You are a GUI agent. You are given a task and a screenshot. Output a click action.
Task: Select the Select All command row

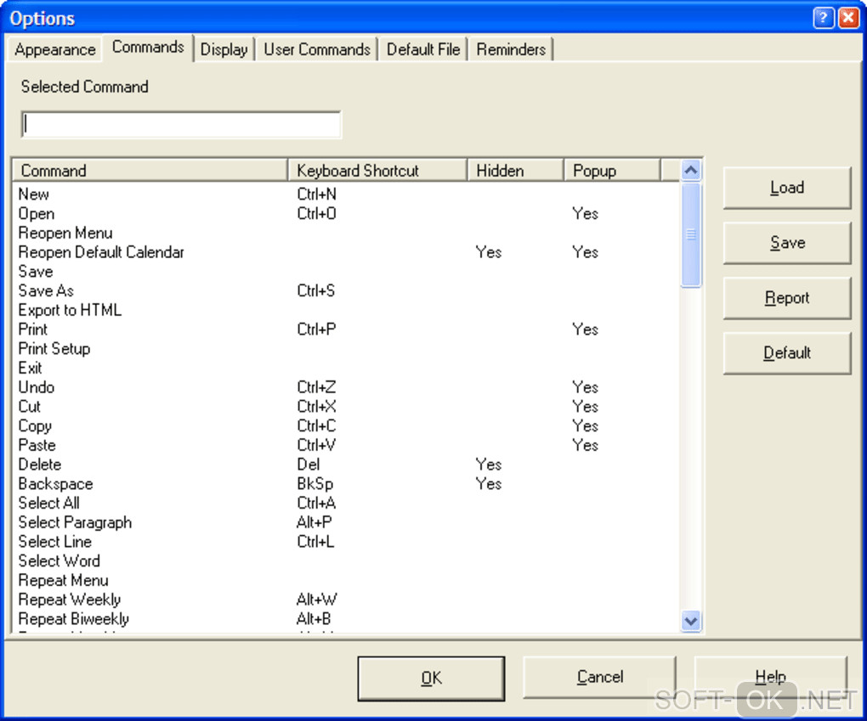pyautogui.click(x=346, y=504)
